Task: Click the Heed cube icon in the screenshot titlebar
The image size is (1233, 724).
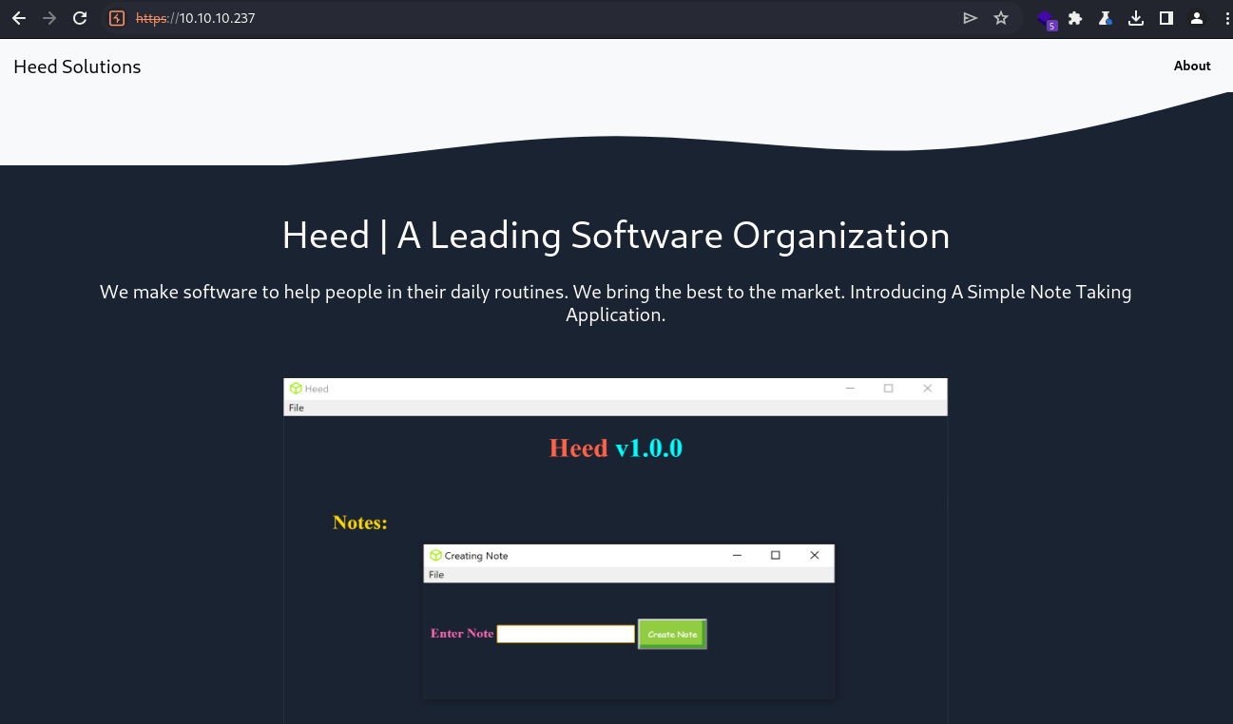Action: [x=296, y=389]
